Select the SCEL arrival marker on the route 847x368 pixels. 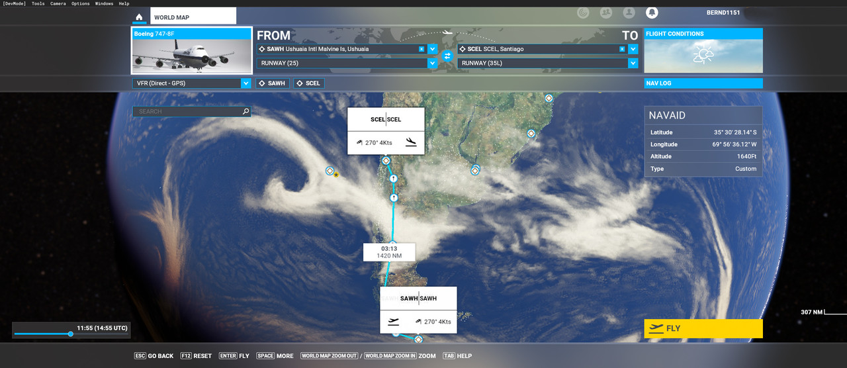(x=386, y=161)
